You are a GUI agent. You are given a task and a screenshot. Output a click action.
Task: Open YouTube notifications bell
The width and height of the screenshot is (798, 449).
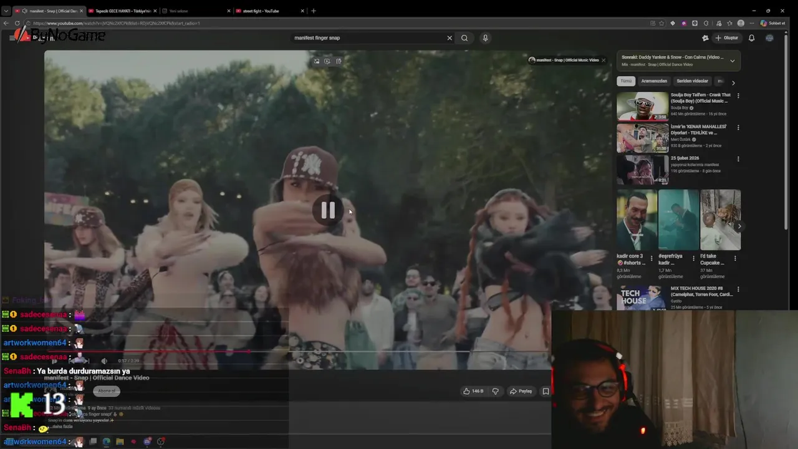751,38
